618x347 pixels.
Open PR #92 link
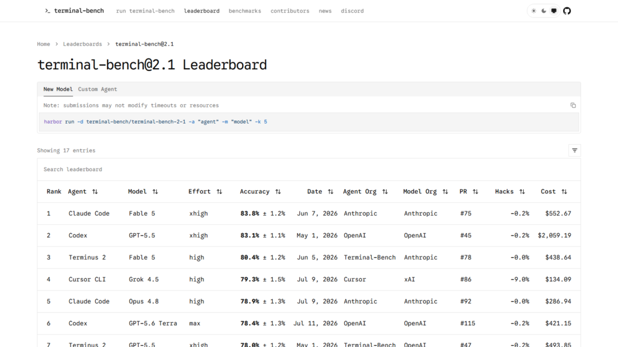pos(466,302)
